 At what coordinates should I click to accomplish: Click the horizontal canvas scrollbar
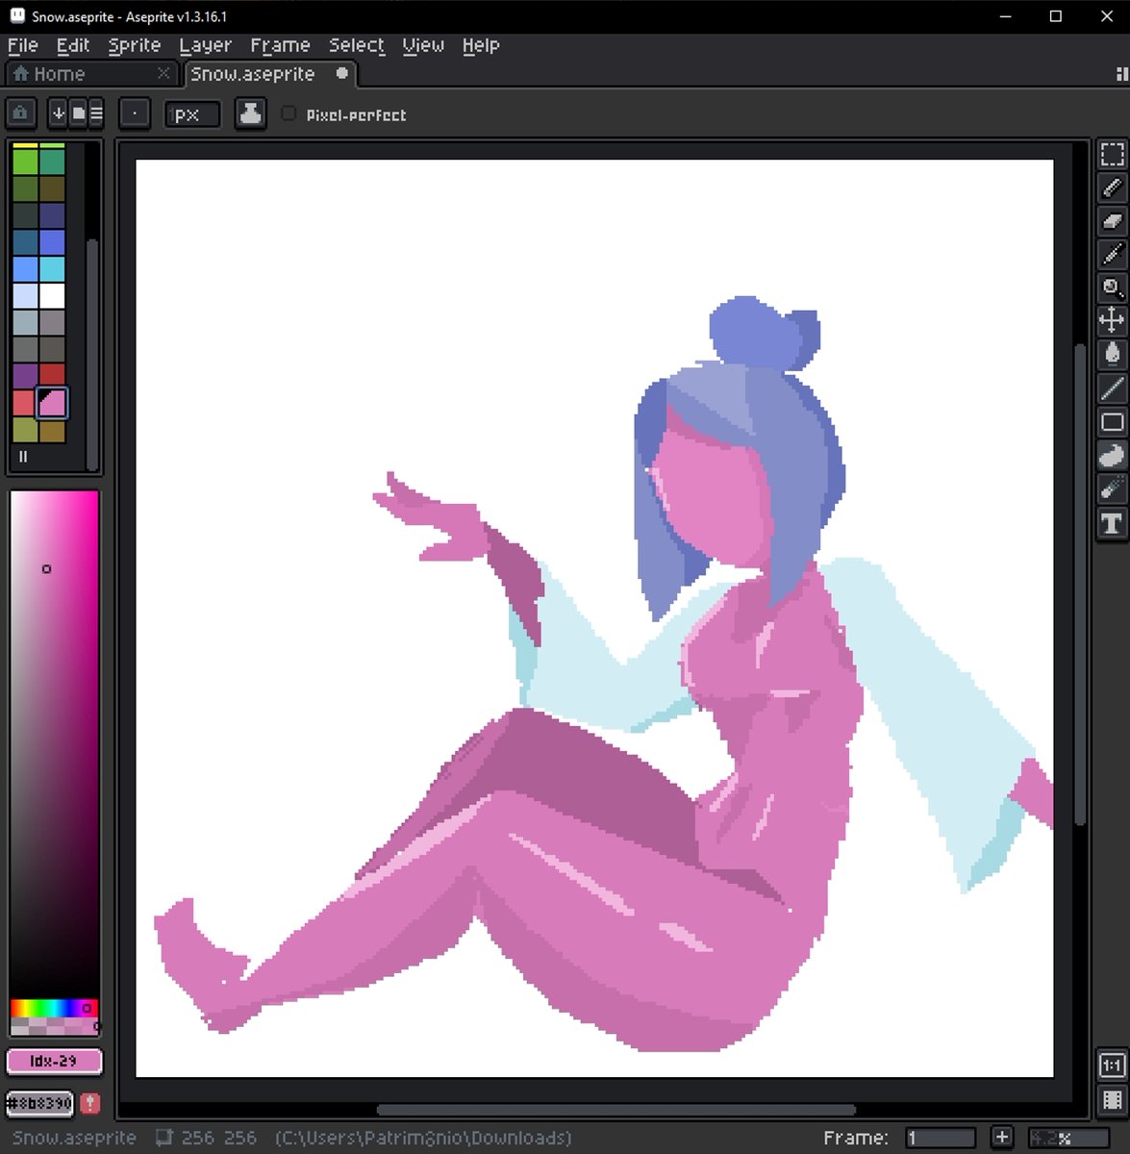(615, 1111)
